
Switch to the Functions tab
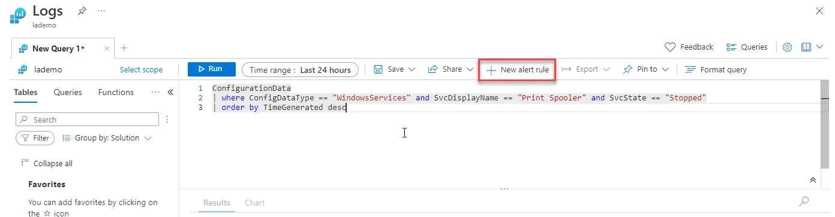pyautogui.click(x=116, y=92)
